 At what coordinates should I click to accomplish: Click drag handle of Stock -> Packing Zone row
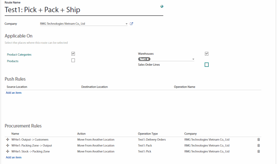tap(8, 152)
